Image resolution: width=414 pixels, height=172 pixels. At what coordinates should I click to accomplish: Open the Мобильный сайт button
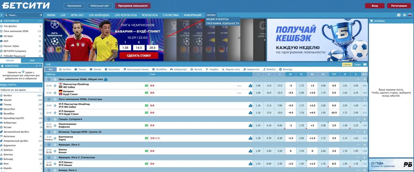[x=100, y=6]
